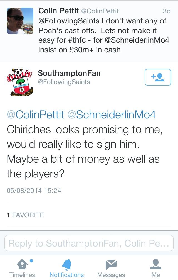The width and height of the screenshot is (178, 280).
Task: Tap the Colin Pettit display name
Action: [x=58, y=11]
